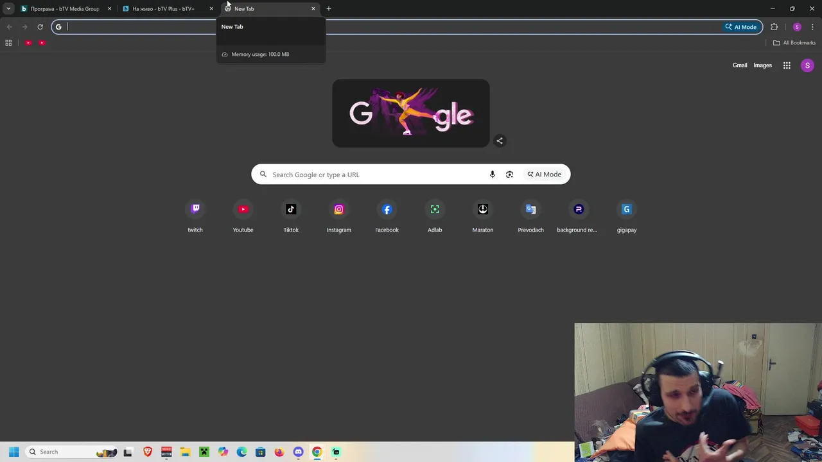The image size is (822, 462).
Task: Open the Facebook shortcut tile
Action: tap(387, 217)
